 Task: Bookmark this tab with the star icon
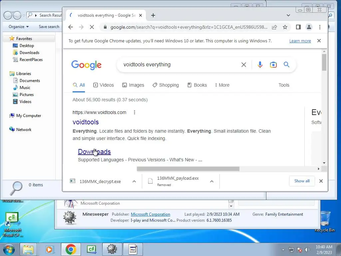285,27
